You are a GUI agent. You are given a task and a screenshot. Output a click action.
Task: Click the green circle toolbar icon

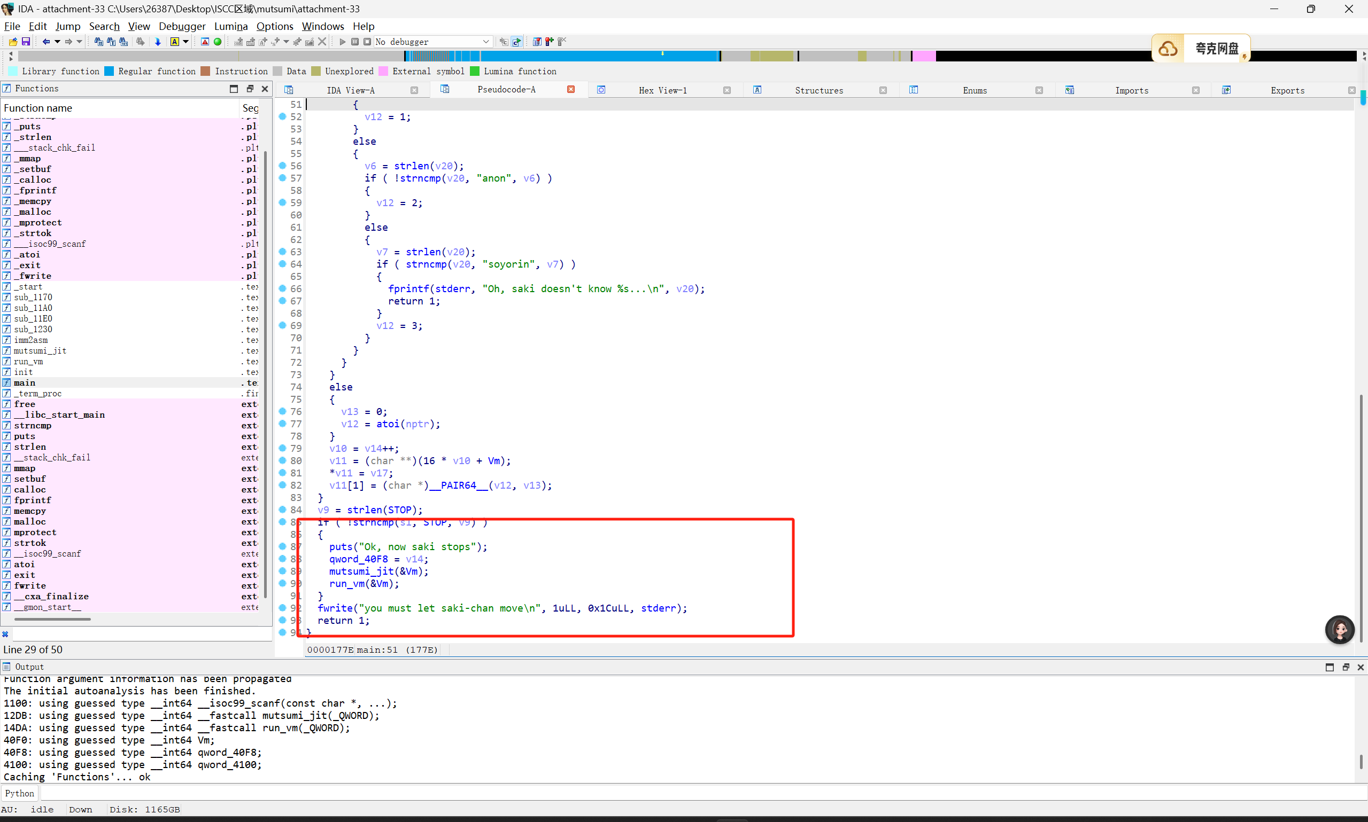[x=218, y=42]
